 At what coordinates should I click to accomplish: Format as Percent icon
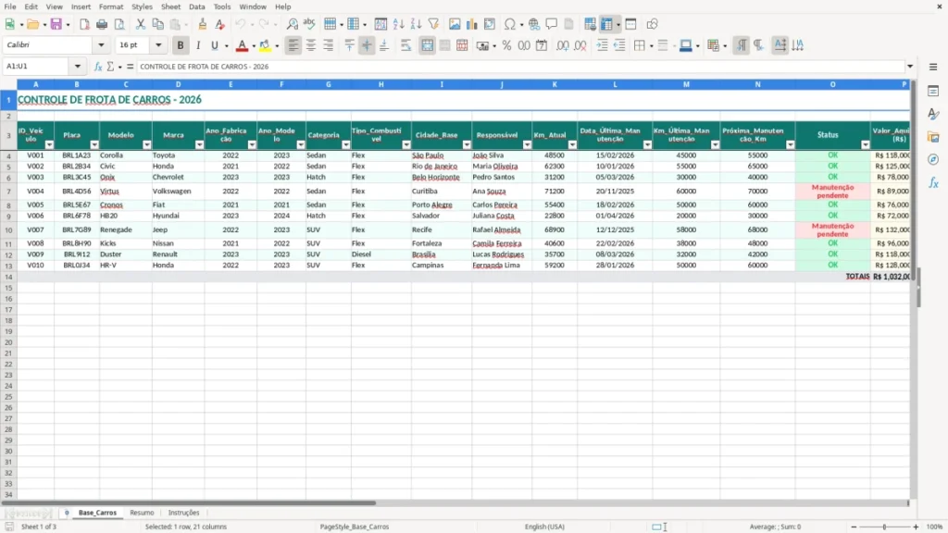click(x=506, y=45)
